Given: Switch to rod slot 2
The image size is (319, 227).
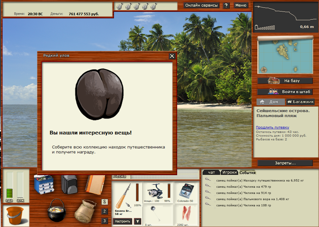Looking at the screenshot, I should (x=105, y=211).
